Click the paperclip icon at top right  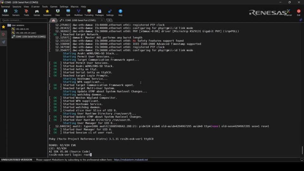tap(301, 20)
